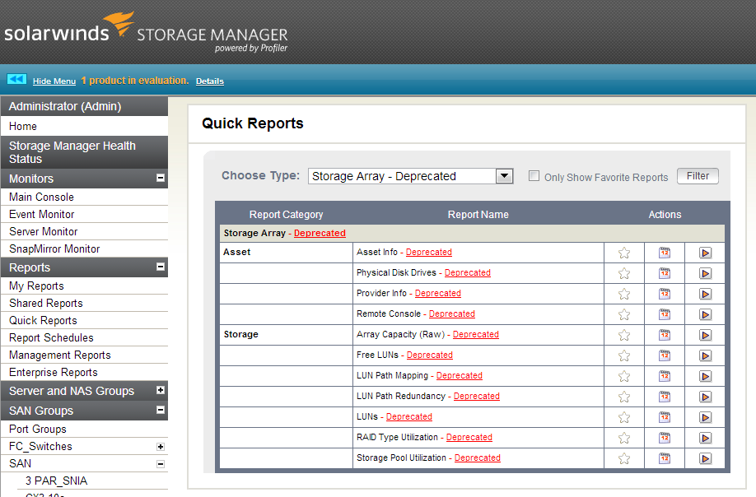756x497 pixels.
Task: Click Deprecated link for RAID Type Utilization
Action: pos(469,437)
